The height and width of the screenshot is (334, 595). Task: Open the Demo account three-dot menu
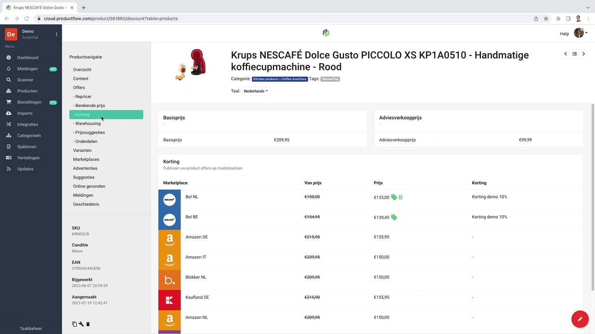pyautogui.click(x=56, y=34)
